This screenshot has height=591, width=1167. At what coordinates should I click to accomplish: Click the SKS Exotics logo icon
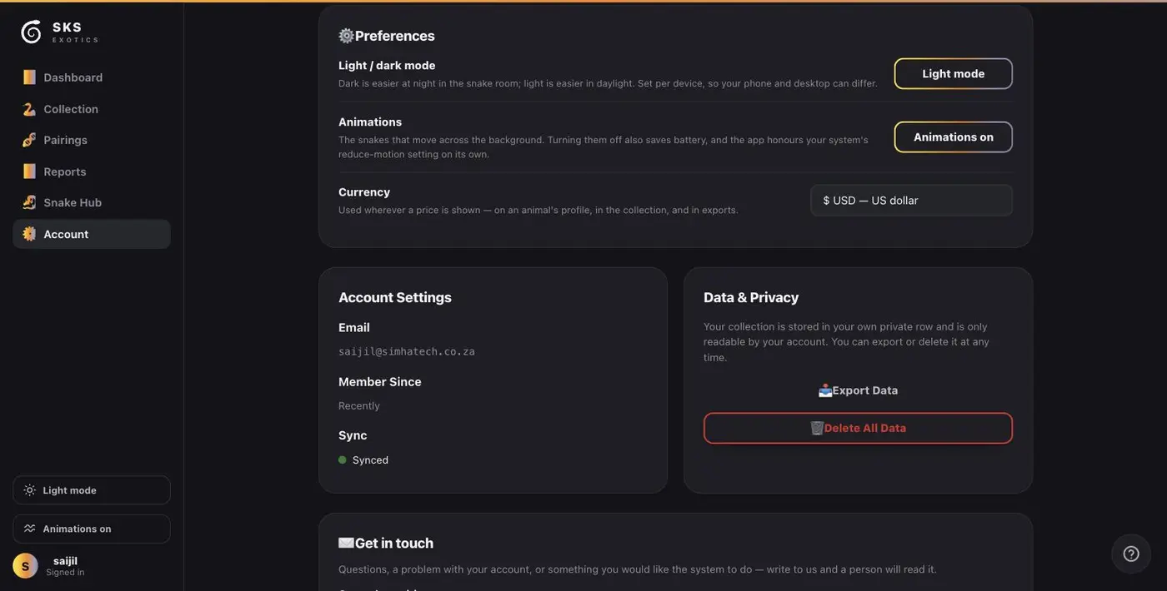31,32
